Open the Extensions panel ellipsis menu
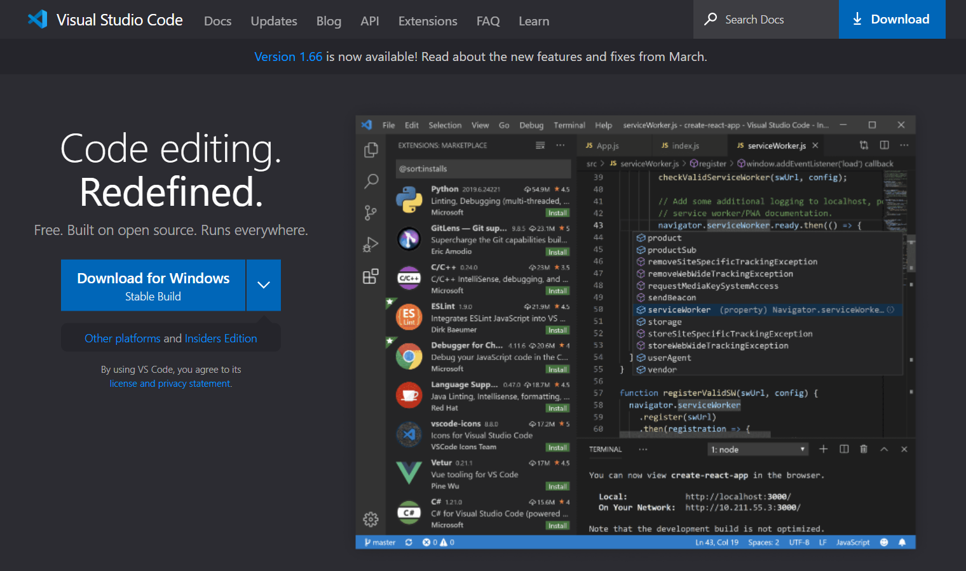Viewport: 966px width, 571px height. click(561, 145)
